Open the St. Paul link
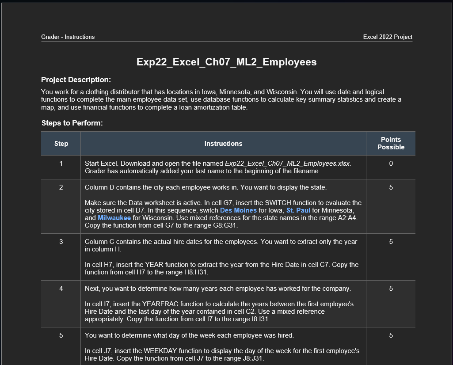This screenshot has width=453, height=365. [x=298, y=210]
